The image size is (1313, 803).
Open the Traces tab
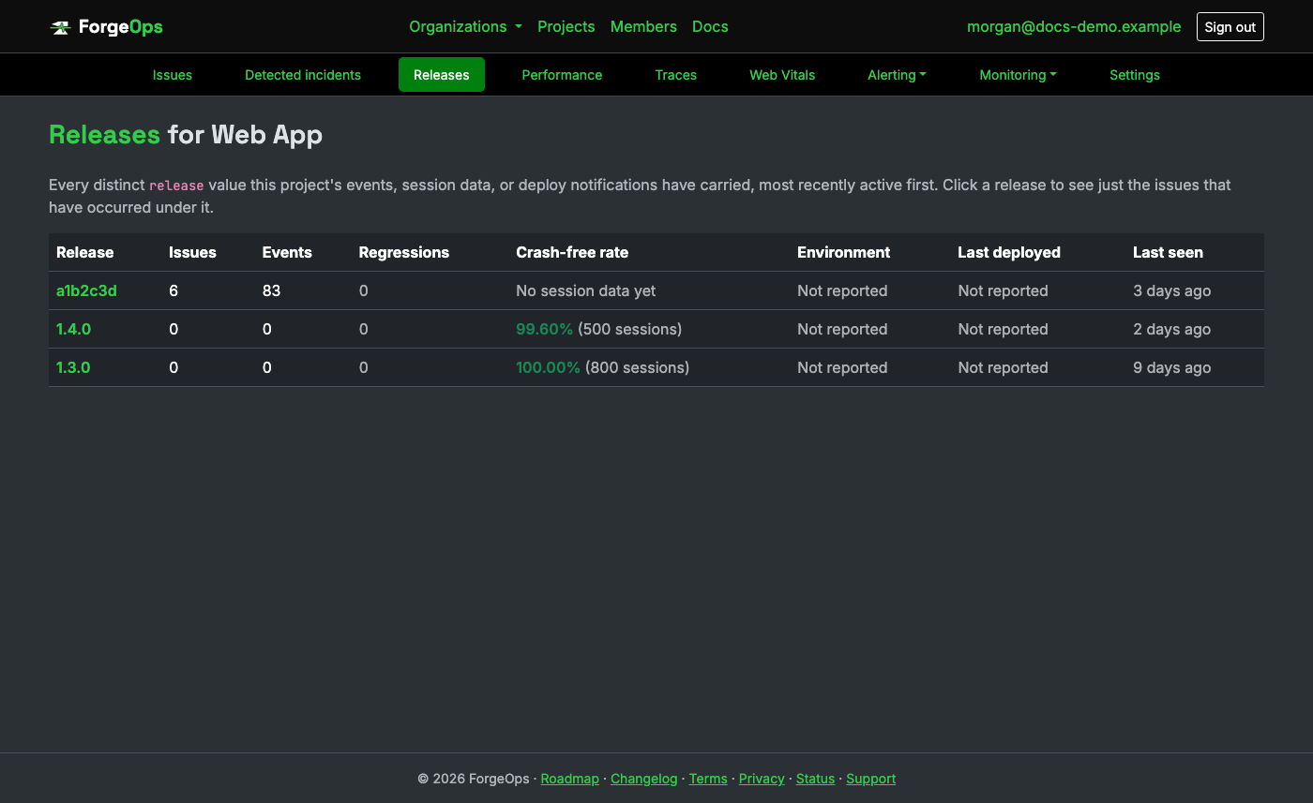point(675,75)
